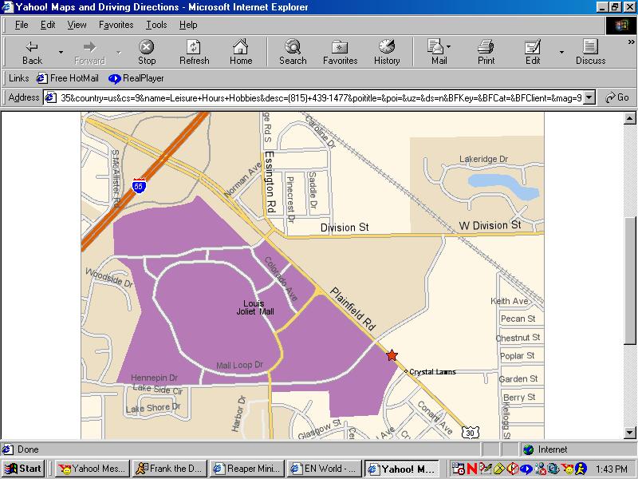Click the W Division St map label
Viewport: 638px width, 479px height.
[x=490, y=225]
